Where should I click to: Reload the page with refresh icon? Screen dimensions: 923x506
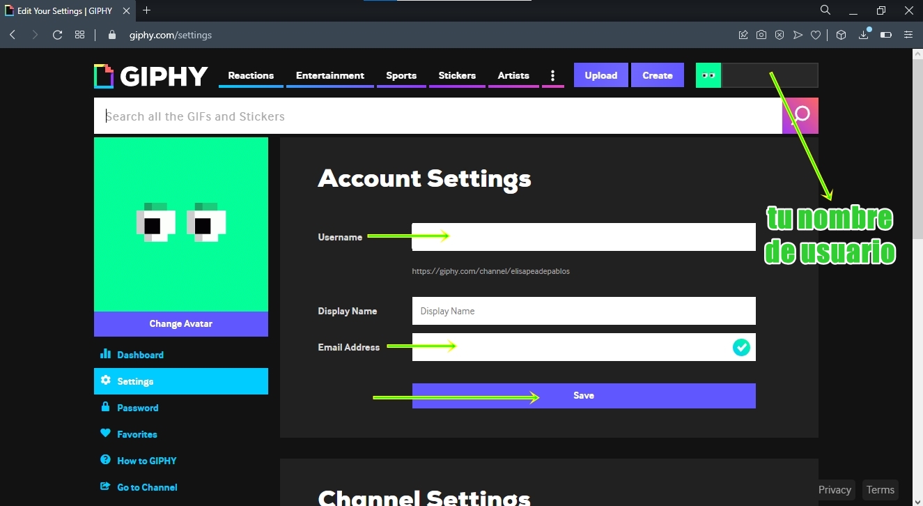58,35
